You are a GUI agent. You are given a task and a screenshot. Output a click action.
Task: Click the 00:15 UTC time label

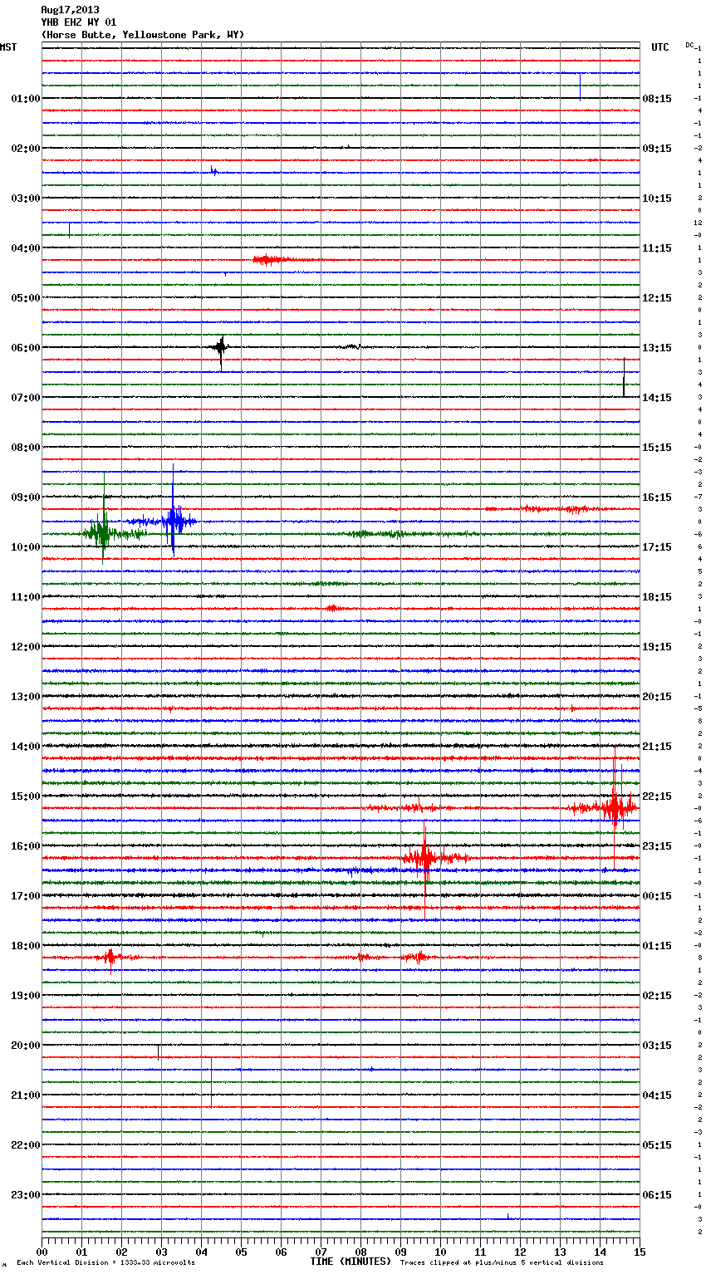(x=657, y=896)
